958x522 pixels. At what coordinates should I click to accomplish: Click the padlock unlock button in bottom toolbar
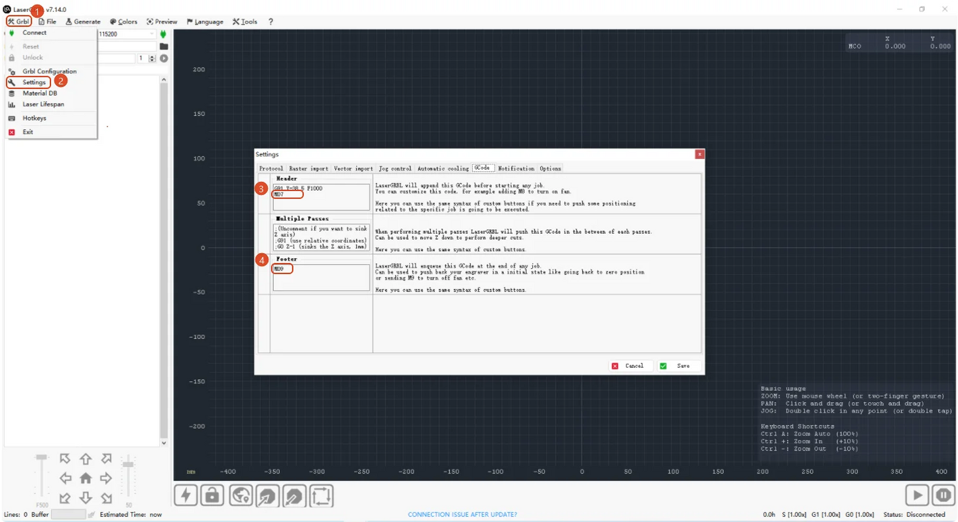pos(212,496)
